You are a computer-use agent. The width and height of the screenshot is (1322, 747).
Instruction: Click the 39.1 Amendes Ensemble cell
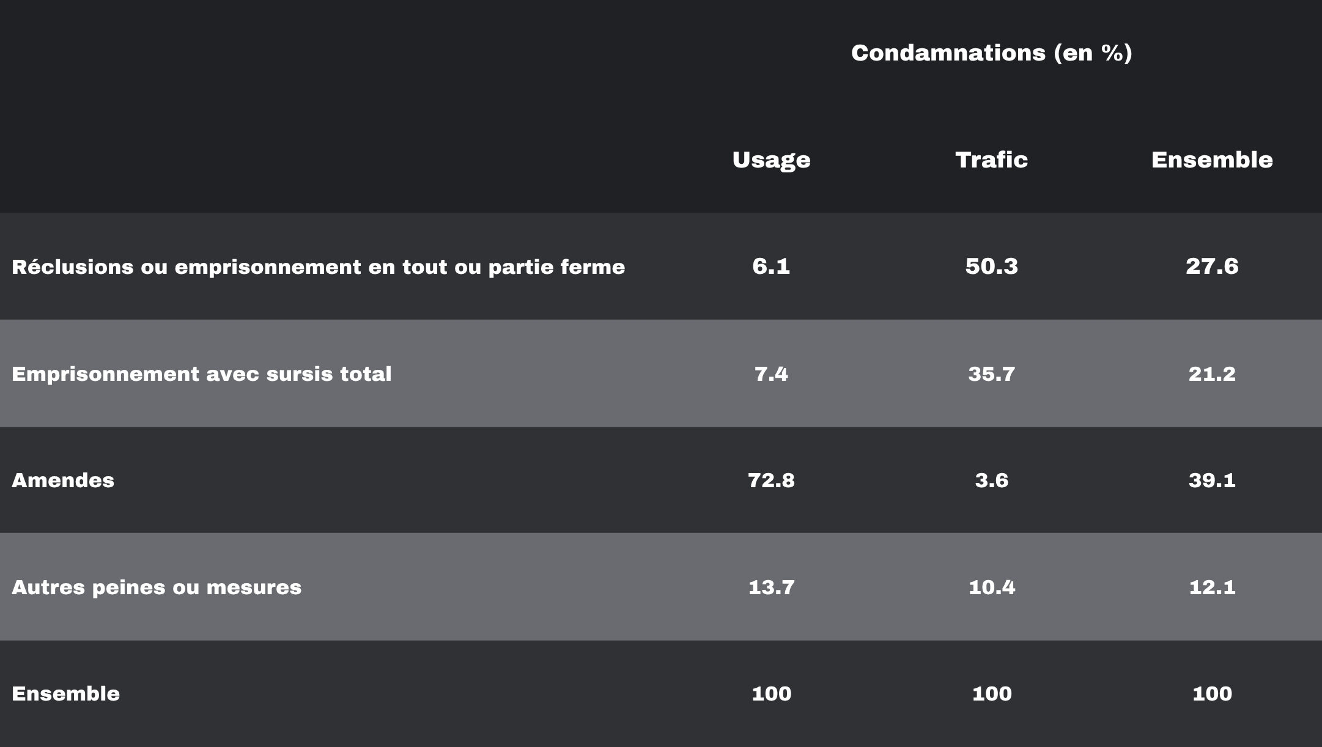click(x=1212, y=480)
